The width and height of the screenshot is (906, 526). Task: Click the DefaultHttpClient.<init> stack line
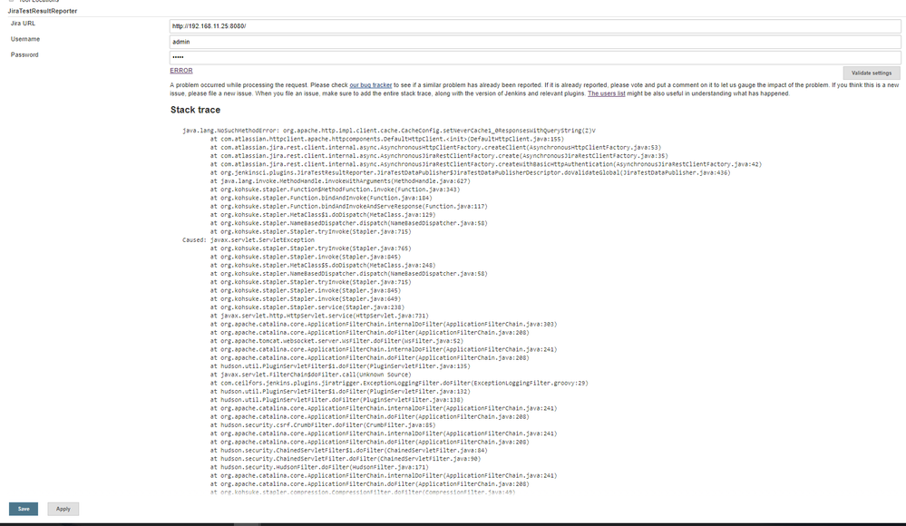coord(386,140)
